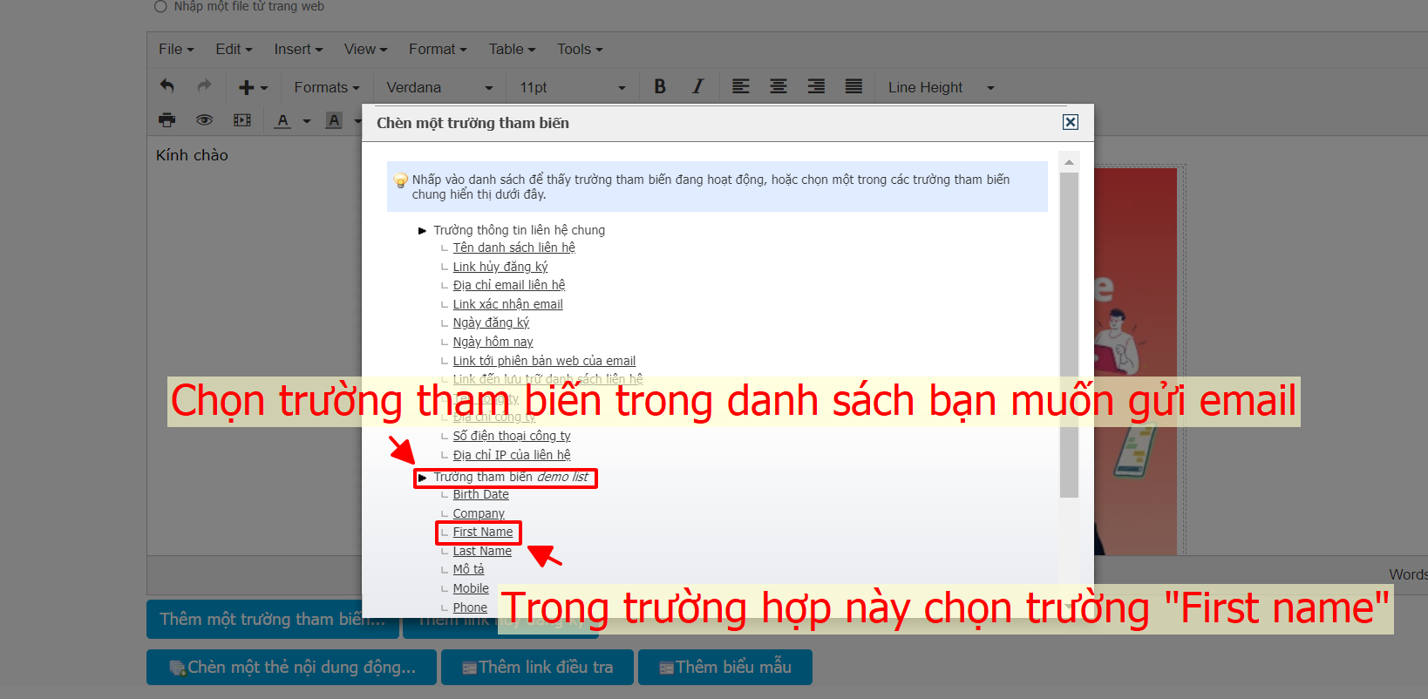Open the text color dropdown arrow
The height and width of the screenshot is (699, 1428).
[307, 121]
